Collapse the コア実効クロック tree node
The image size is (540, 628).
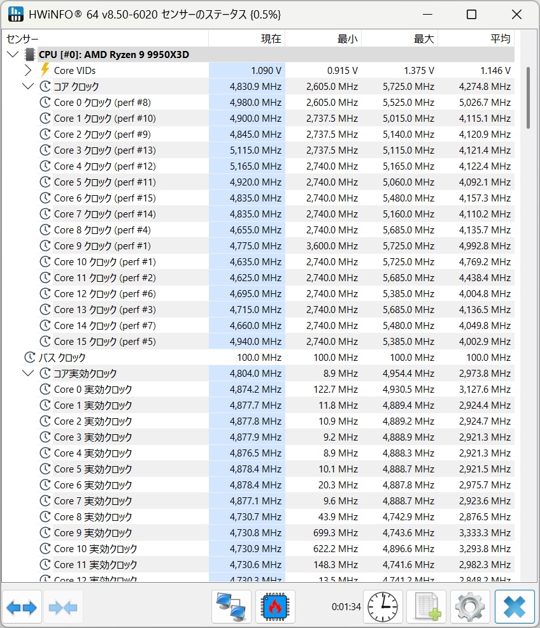[x=28, y=373]
